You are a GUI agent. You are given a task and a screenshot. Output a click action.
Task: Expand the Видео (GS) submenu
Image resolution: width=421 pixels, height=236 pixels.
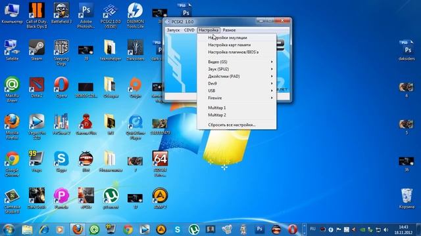click(237, 62)
